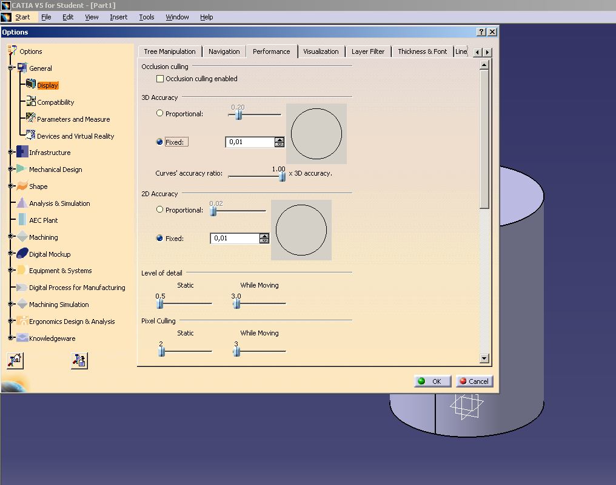Click the Compatibility icon

pos(31,101)
